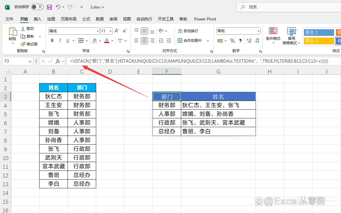This screenshot has width=341, height=213.
Task: Click the Format Painter (格式刷) icon
Action: pos(23,44)
